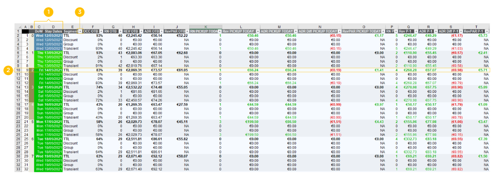
Task: Click the yellow annotation marker 3
Action: 80,12
